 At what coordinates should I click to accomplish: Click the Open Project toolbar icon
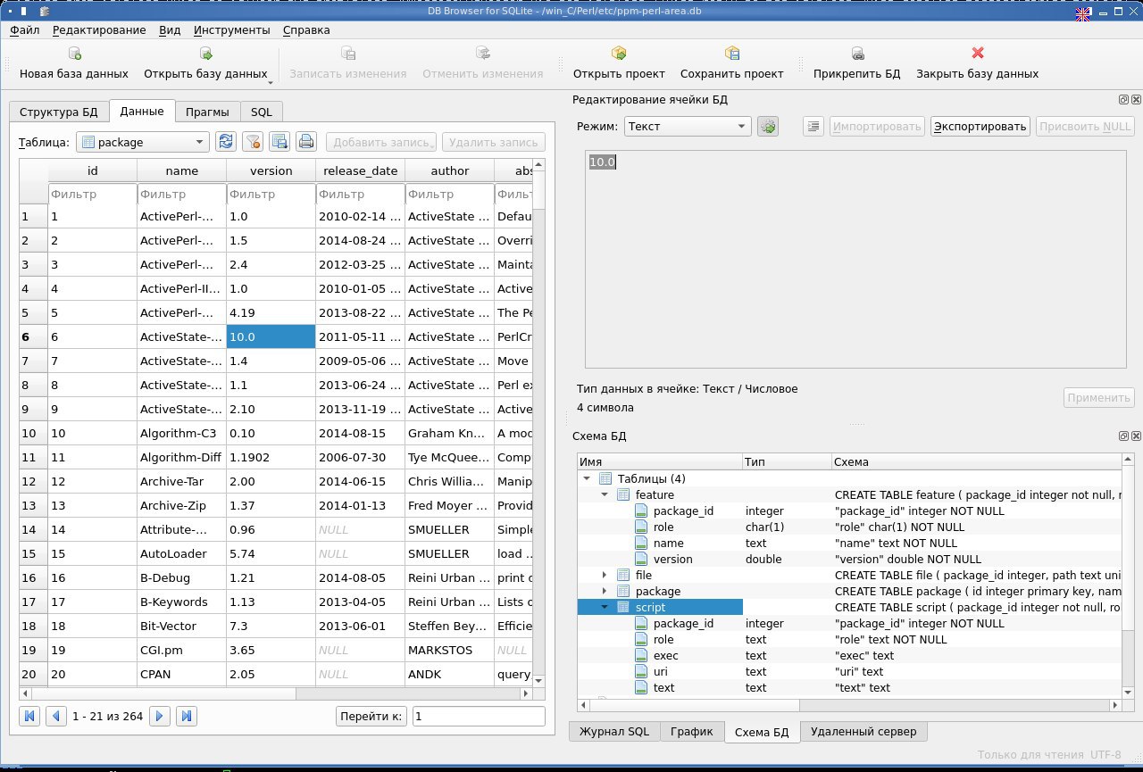[619, 54]
